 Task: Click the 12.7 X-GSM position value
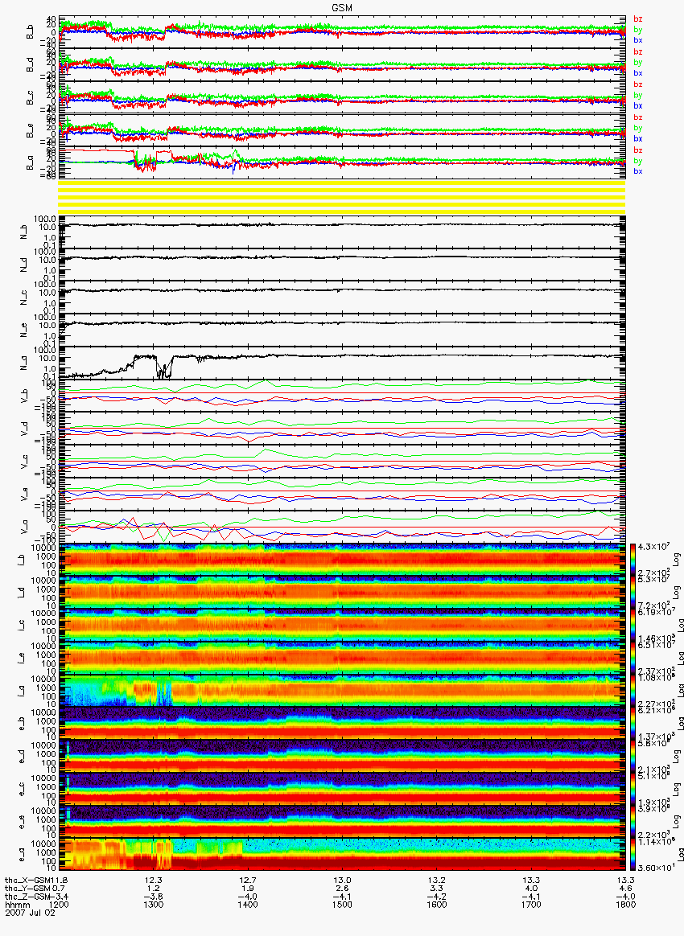[x=247, y=880]
